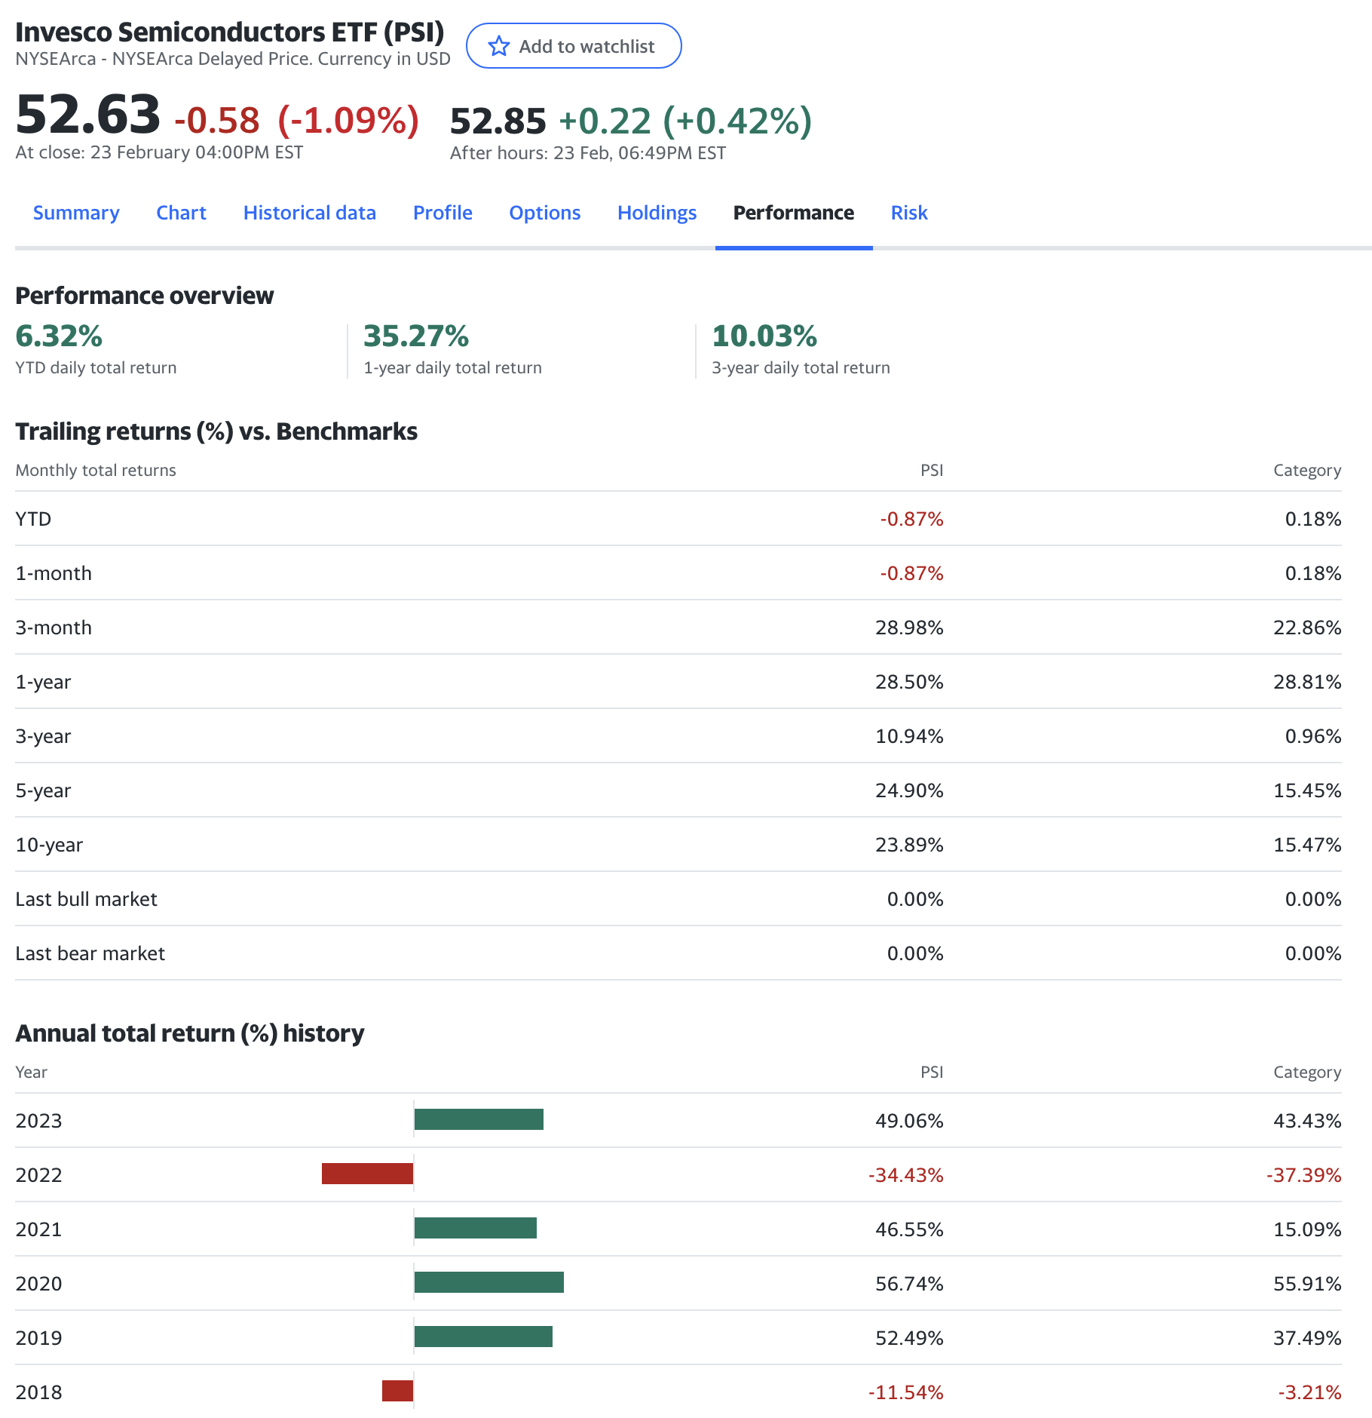Click the 10.03% 3-year return value
The height and width of the screenshot is (1418, 1372).
click(764, 336)
